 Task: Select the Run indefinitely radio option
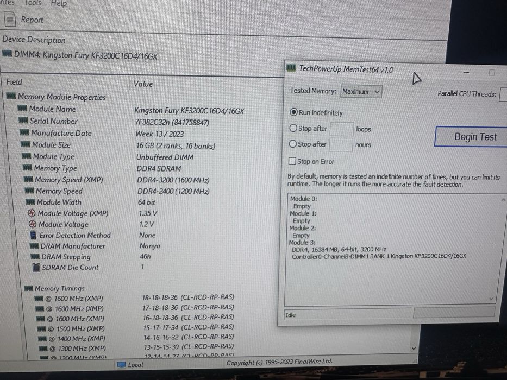(x=293, y=112)
